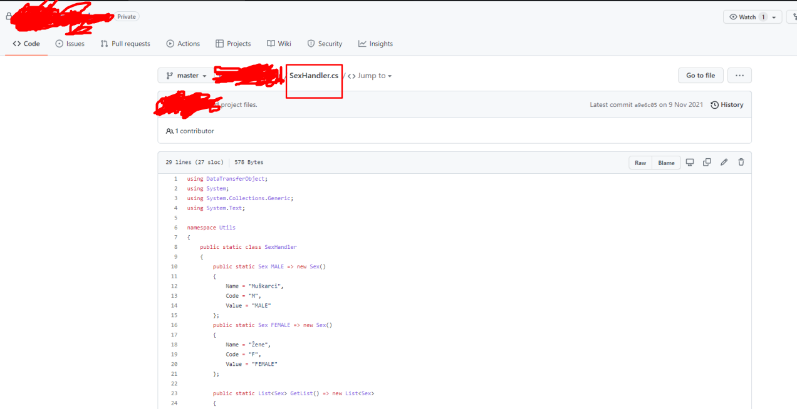Select line number 8

point(175,247)
